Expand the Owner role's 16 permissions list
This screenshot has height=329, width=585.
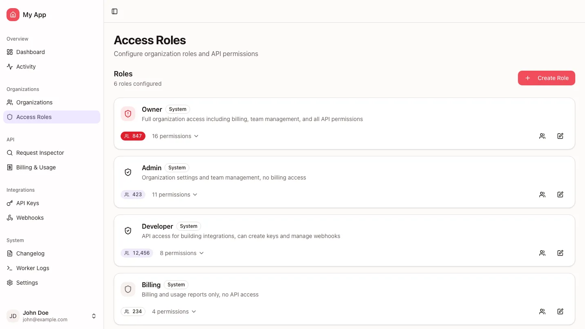click(175, 136)
